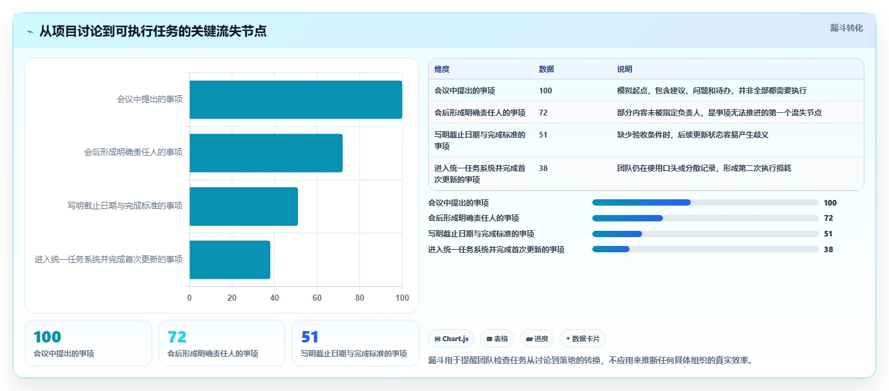This screenshot has width=889, height=391.
Task: Click the Chart.js tag chip
Action: [451, 339]
